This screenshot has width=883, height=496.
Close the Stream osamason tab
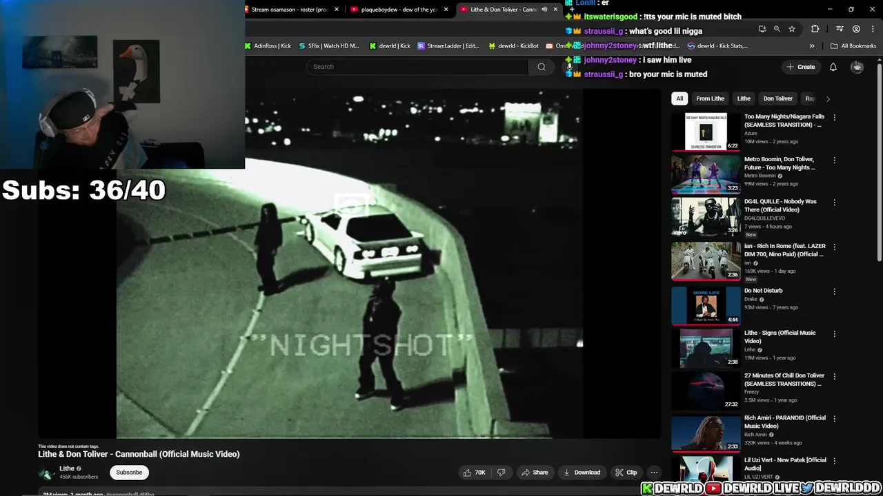click(x=337, y=10)
